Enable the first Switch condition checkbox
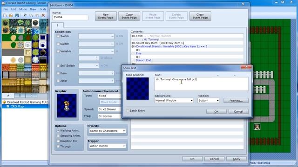 tap(58, 36)
